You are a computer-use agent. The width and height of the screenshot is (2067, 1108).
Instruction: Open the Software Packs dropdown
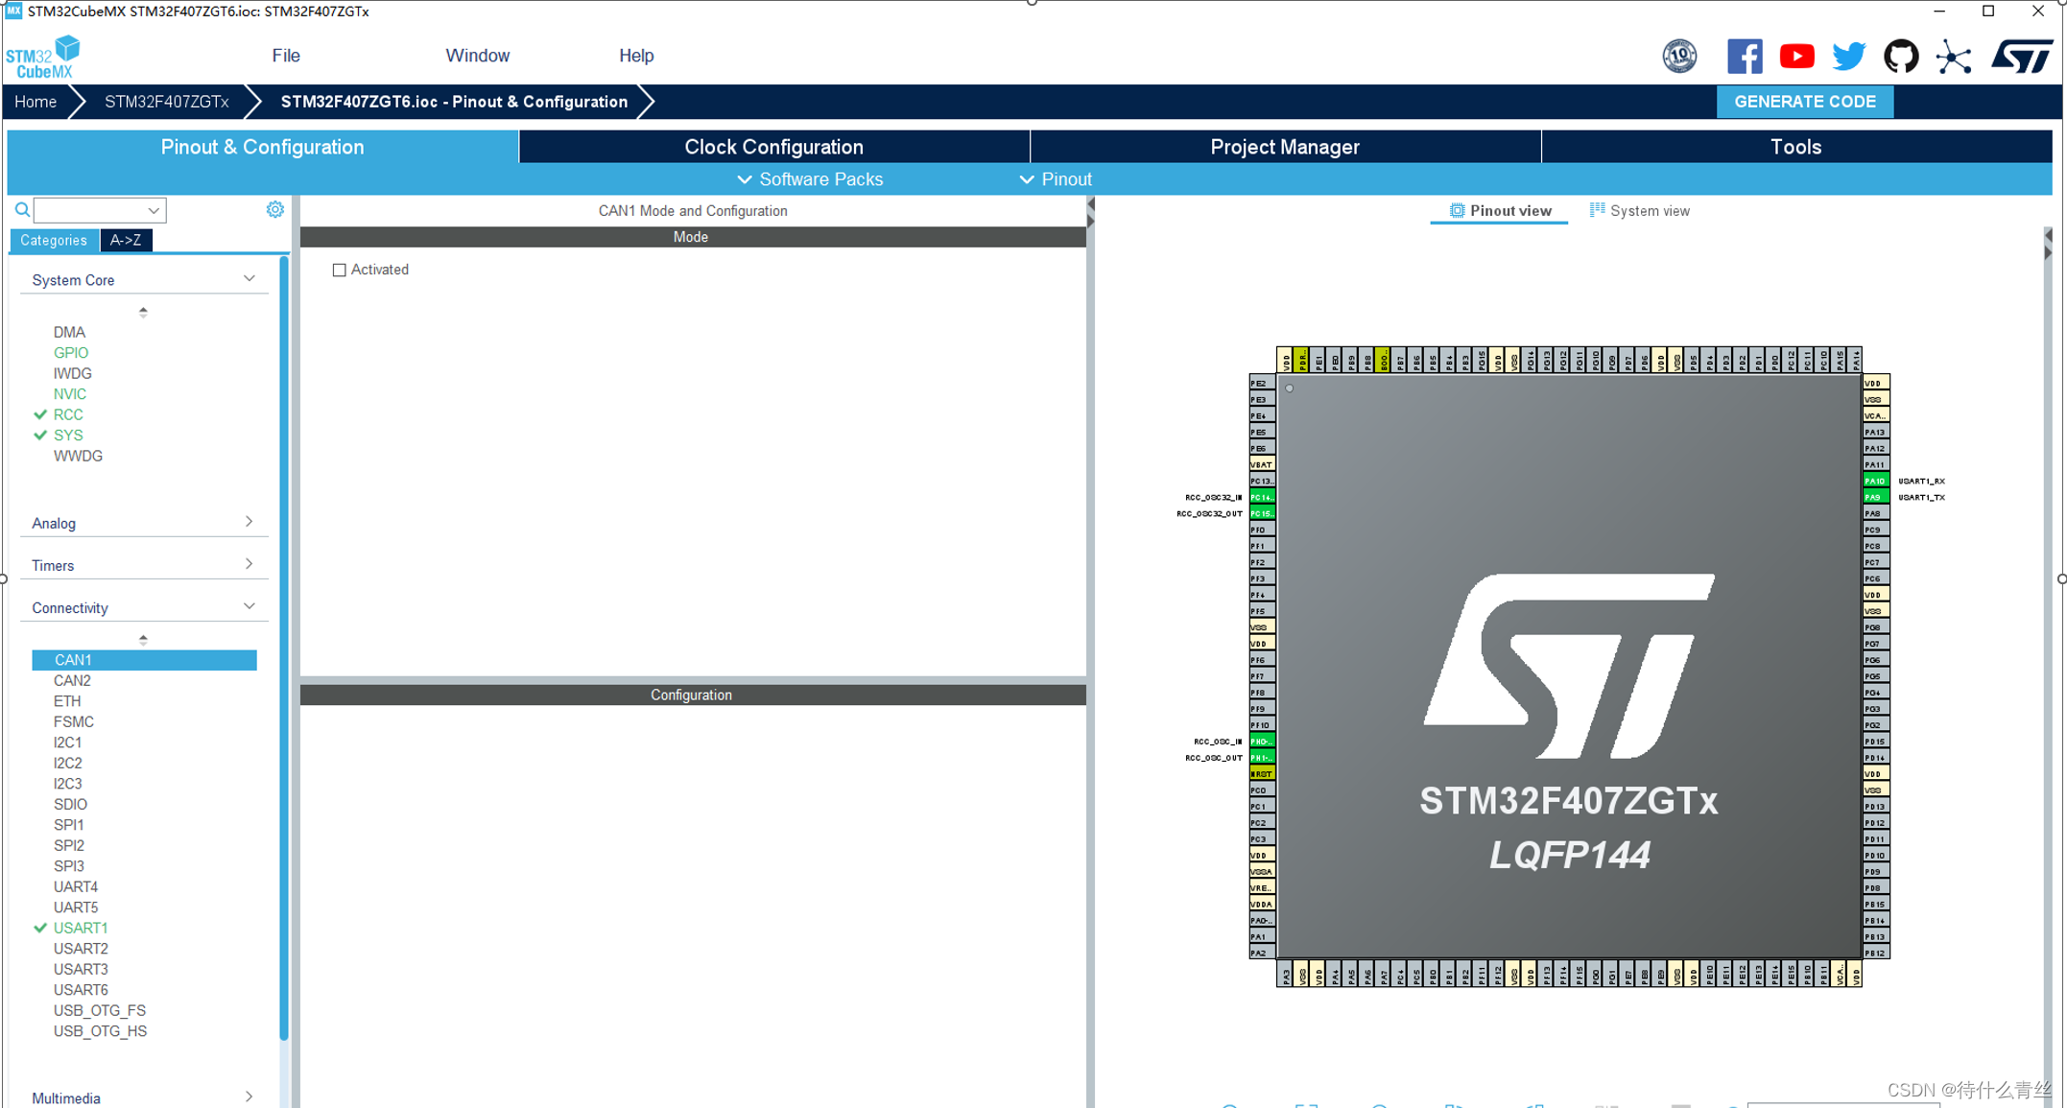click(809, 179)
